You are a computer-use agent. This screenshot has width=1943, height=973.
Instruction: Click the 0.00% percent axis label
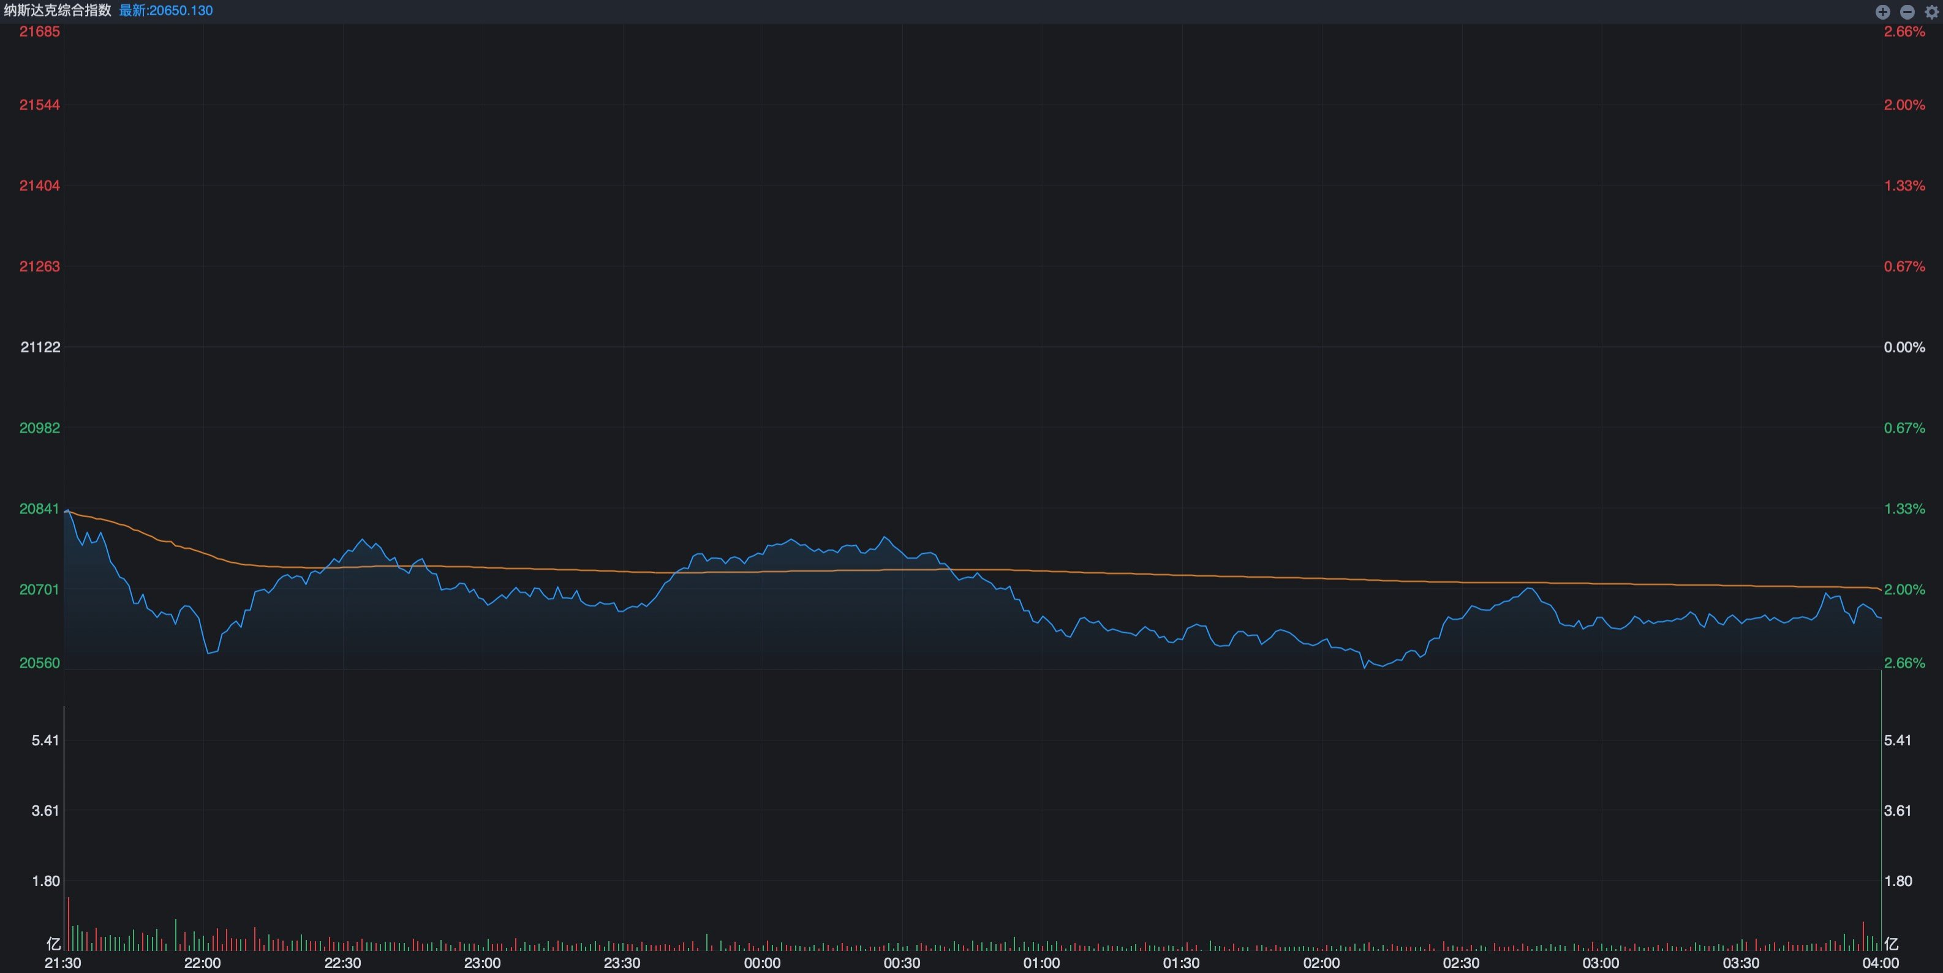pos(1904,347)
